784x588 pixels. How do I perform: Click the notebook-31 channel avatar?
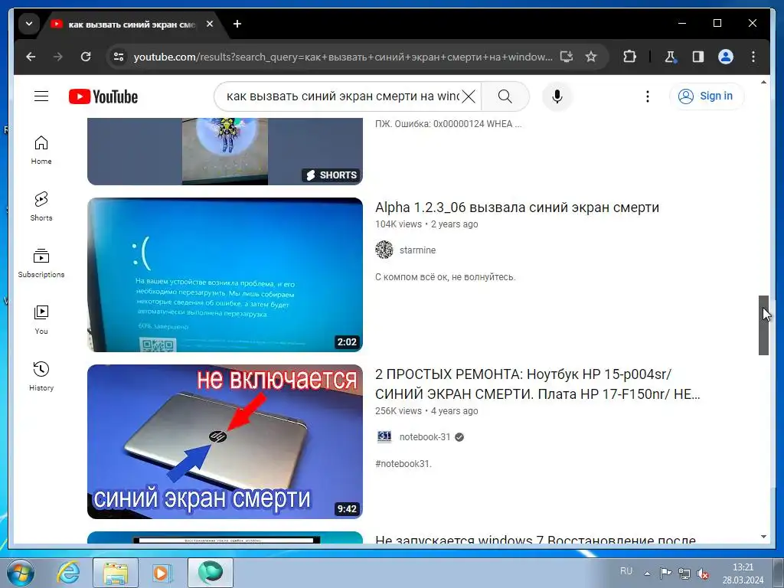click(x=384, y=436)
